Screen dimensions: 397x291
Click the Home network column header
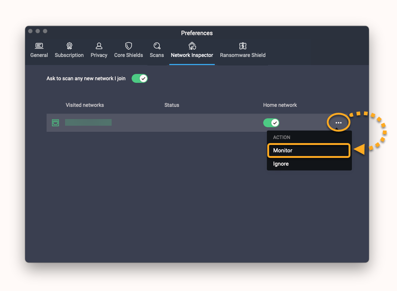280,105
